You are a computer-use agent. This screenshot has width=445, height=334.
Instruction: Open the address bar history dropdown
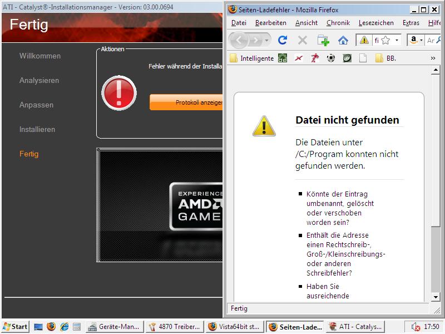click(397, 40)
